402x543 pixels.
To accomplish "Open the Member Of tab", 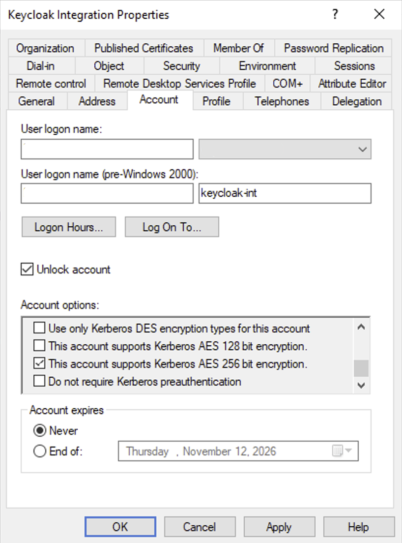I will tap(239, 48).
